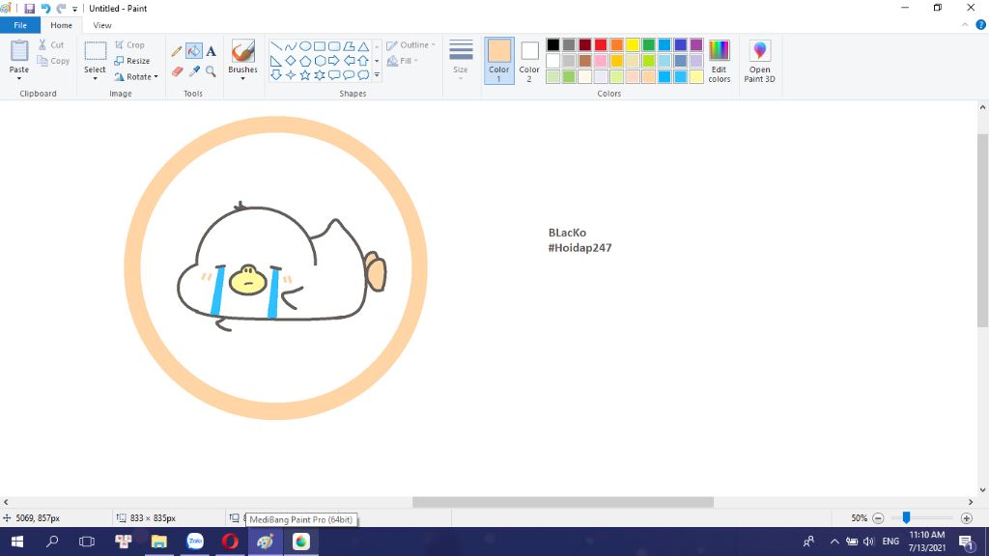
Task: Choose the Curve shape
Action: 290,46
